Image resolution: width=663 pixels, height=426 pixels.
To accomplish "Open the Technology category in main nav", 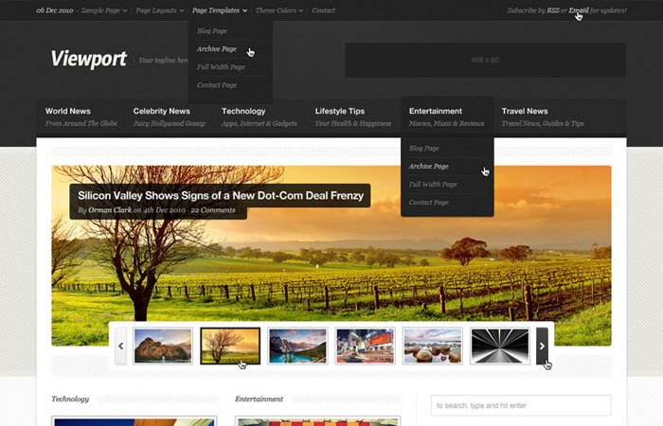I will pos(260,117).
